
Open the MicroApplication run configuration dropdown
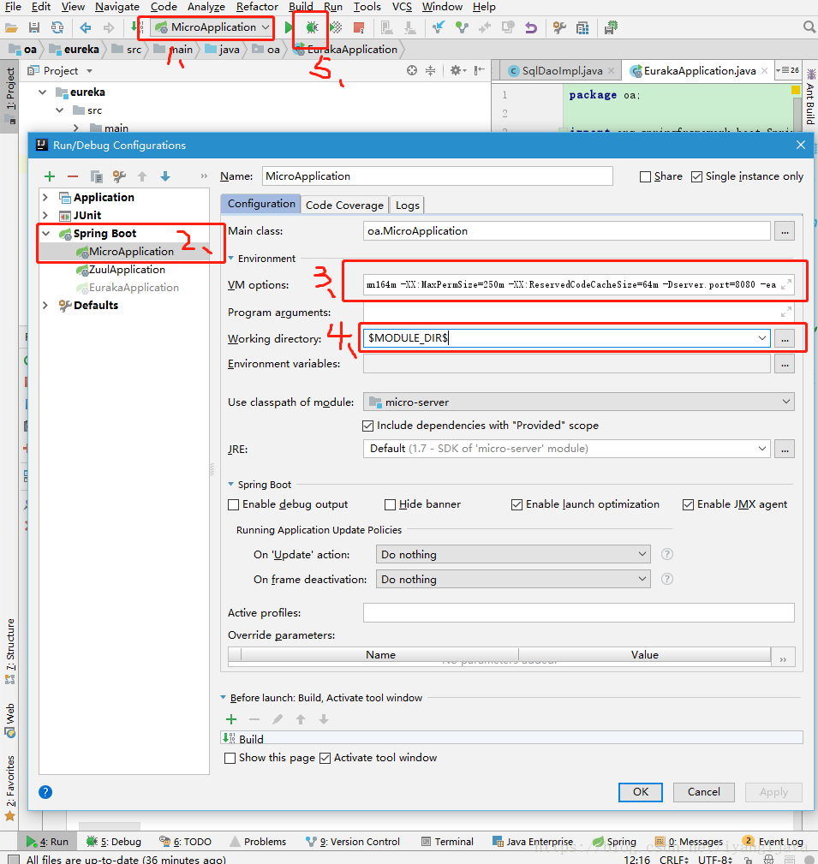tap(212, 27)
